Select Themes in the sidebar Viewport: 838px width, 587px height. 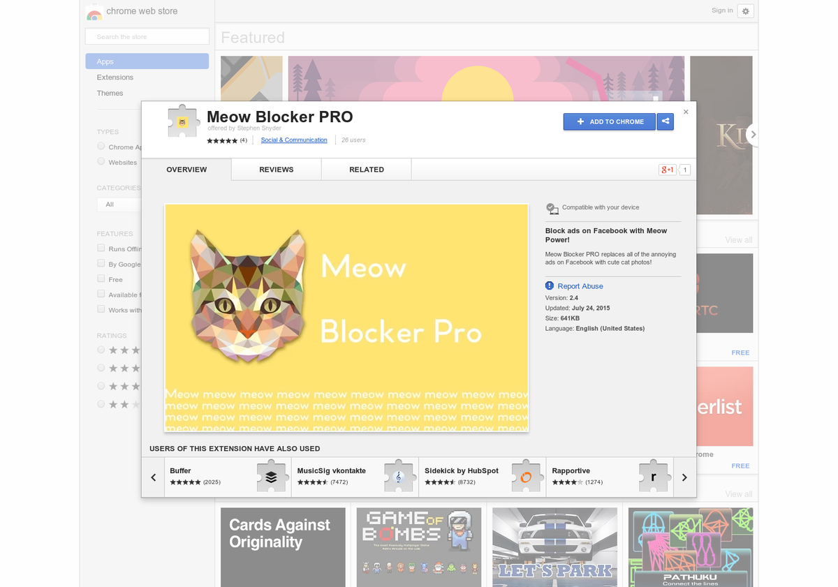pos(110,93)
